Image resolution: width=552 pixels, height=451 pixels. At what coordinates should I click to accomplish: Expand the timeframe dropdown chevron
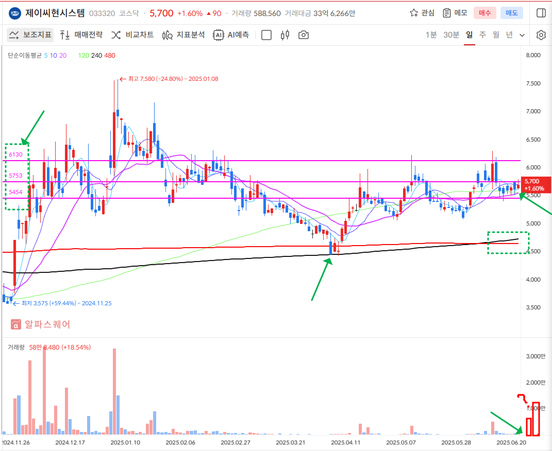click(x=522, y=35)
